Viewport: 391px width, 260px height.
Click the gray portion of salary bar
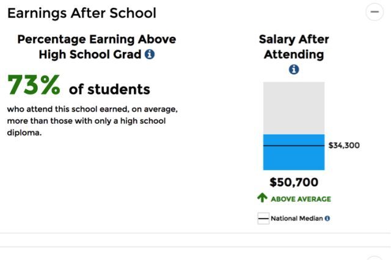pos(294,107)
